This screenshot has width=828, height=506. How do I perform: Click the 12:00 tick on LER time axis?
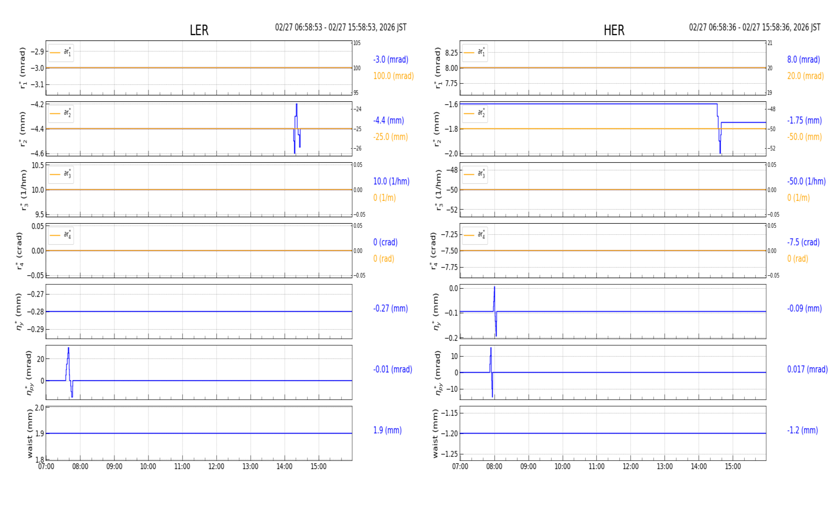tap(216, 467)
